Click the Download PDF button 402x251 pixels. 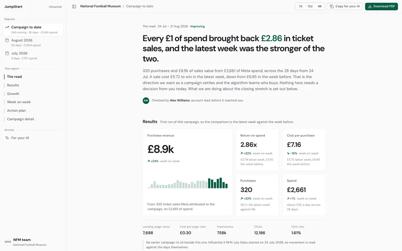click(x=381, y=6)
